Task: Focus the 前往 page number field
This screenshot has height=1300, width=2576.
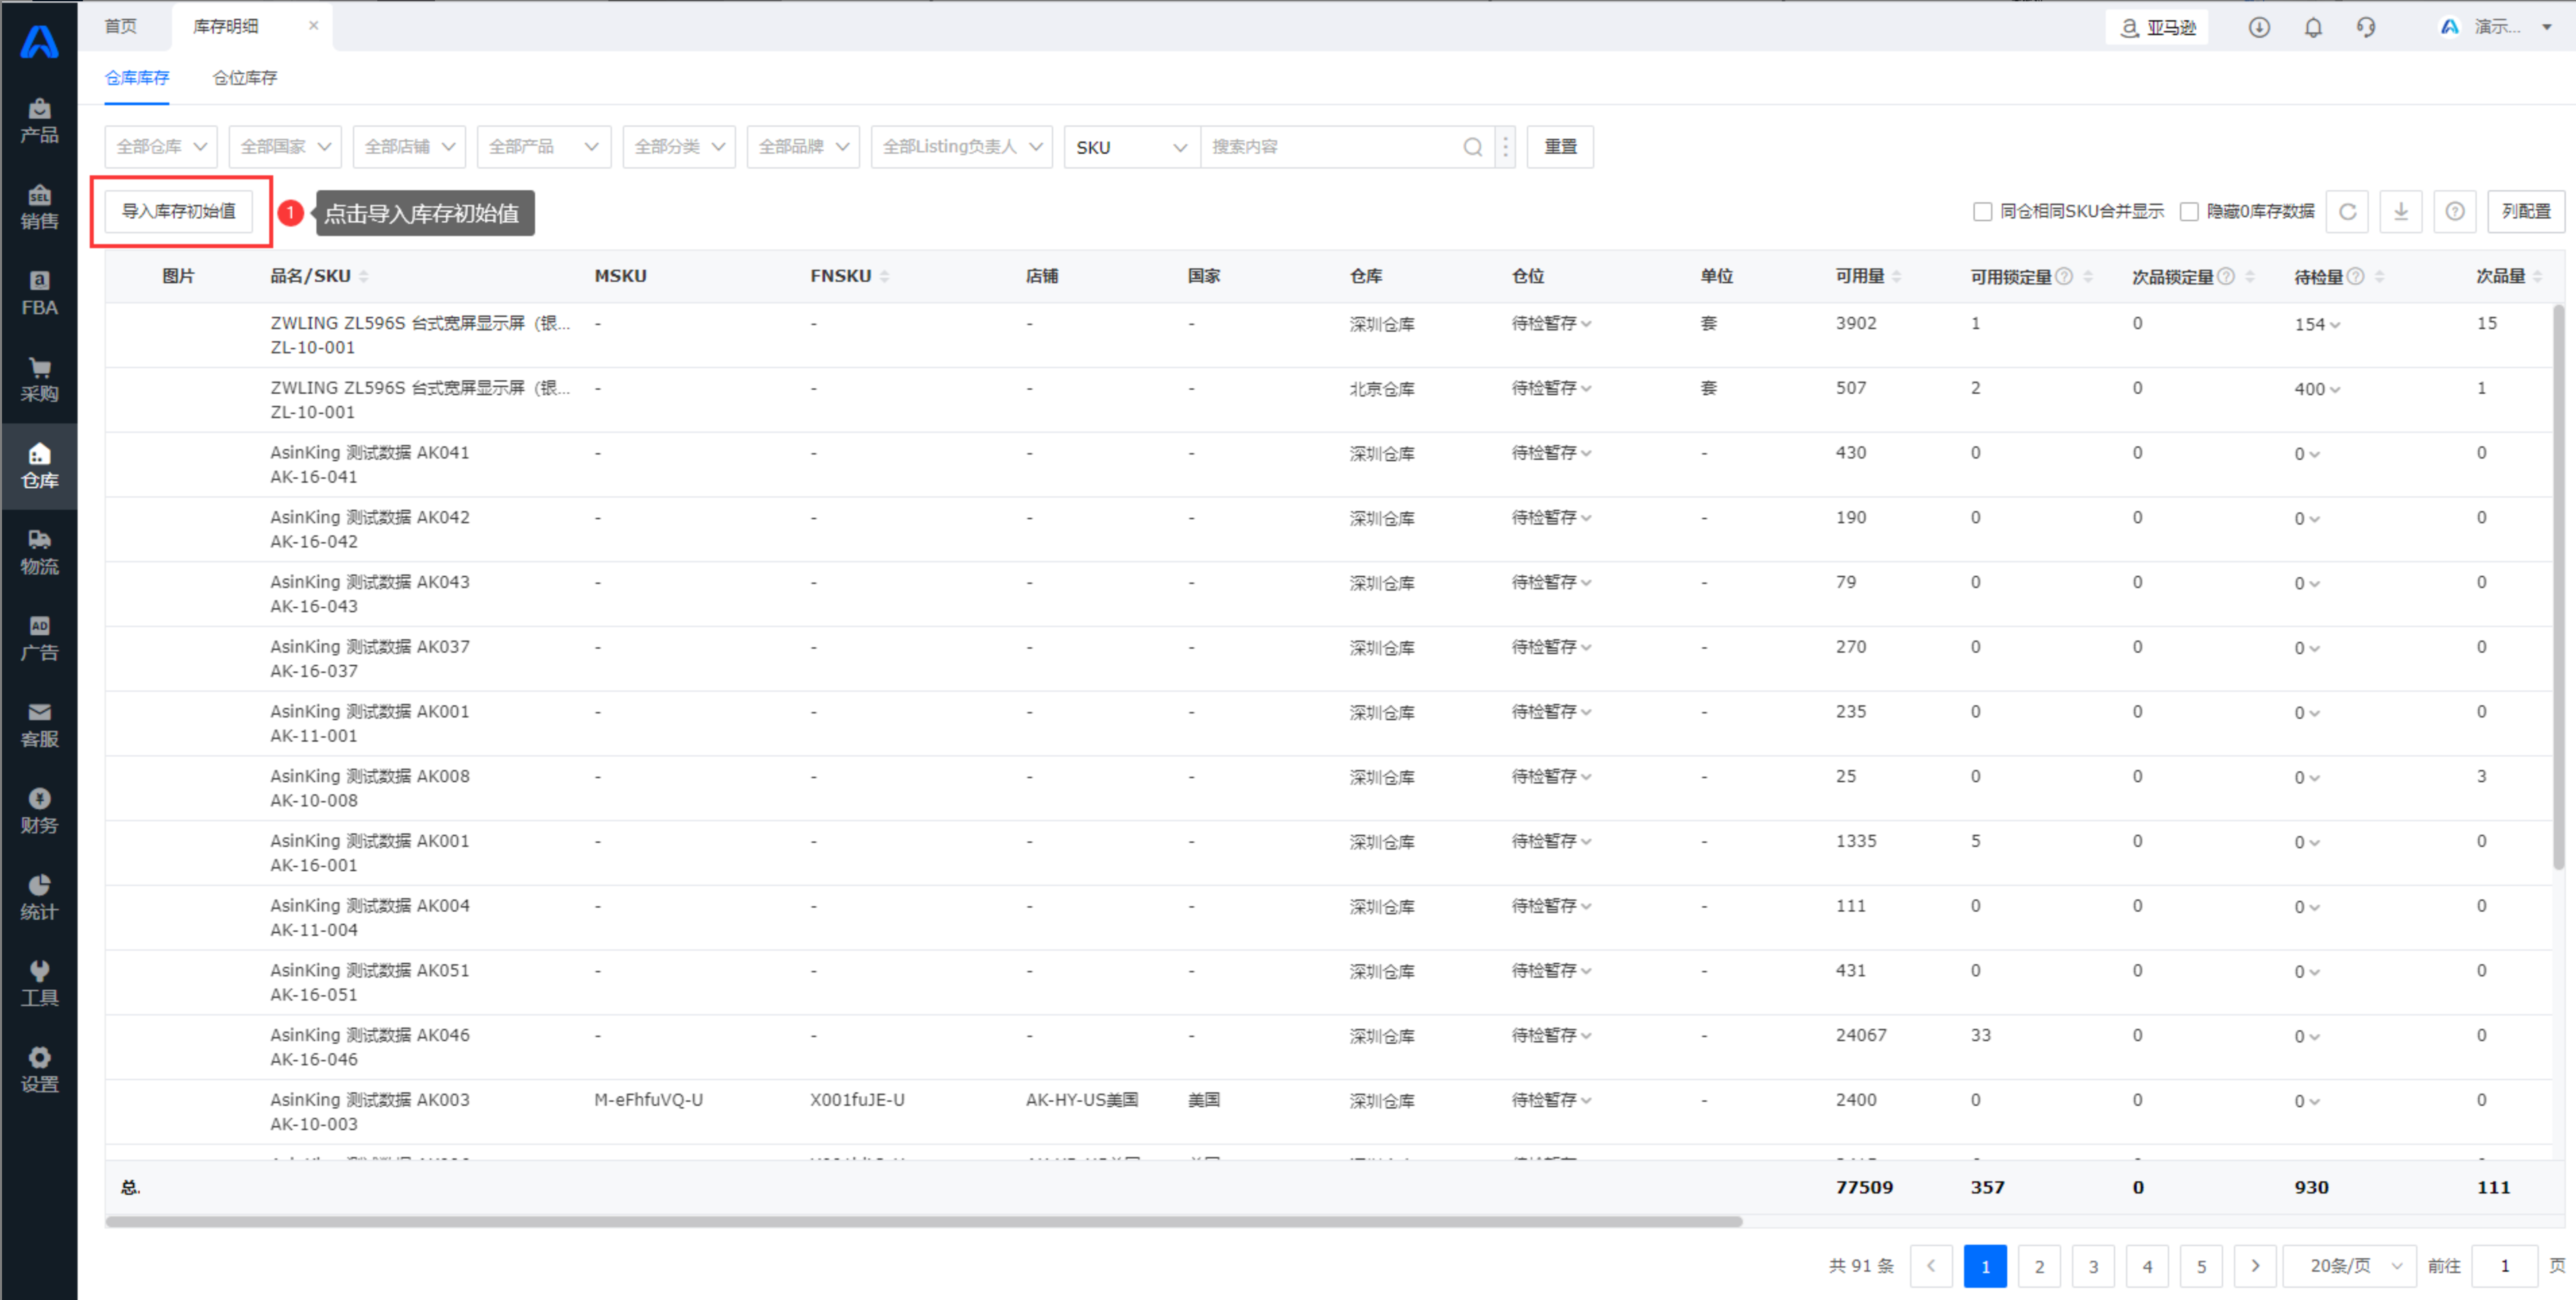Action: [2504, 1266]
